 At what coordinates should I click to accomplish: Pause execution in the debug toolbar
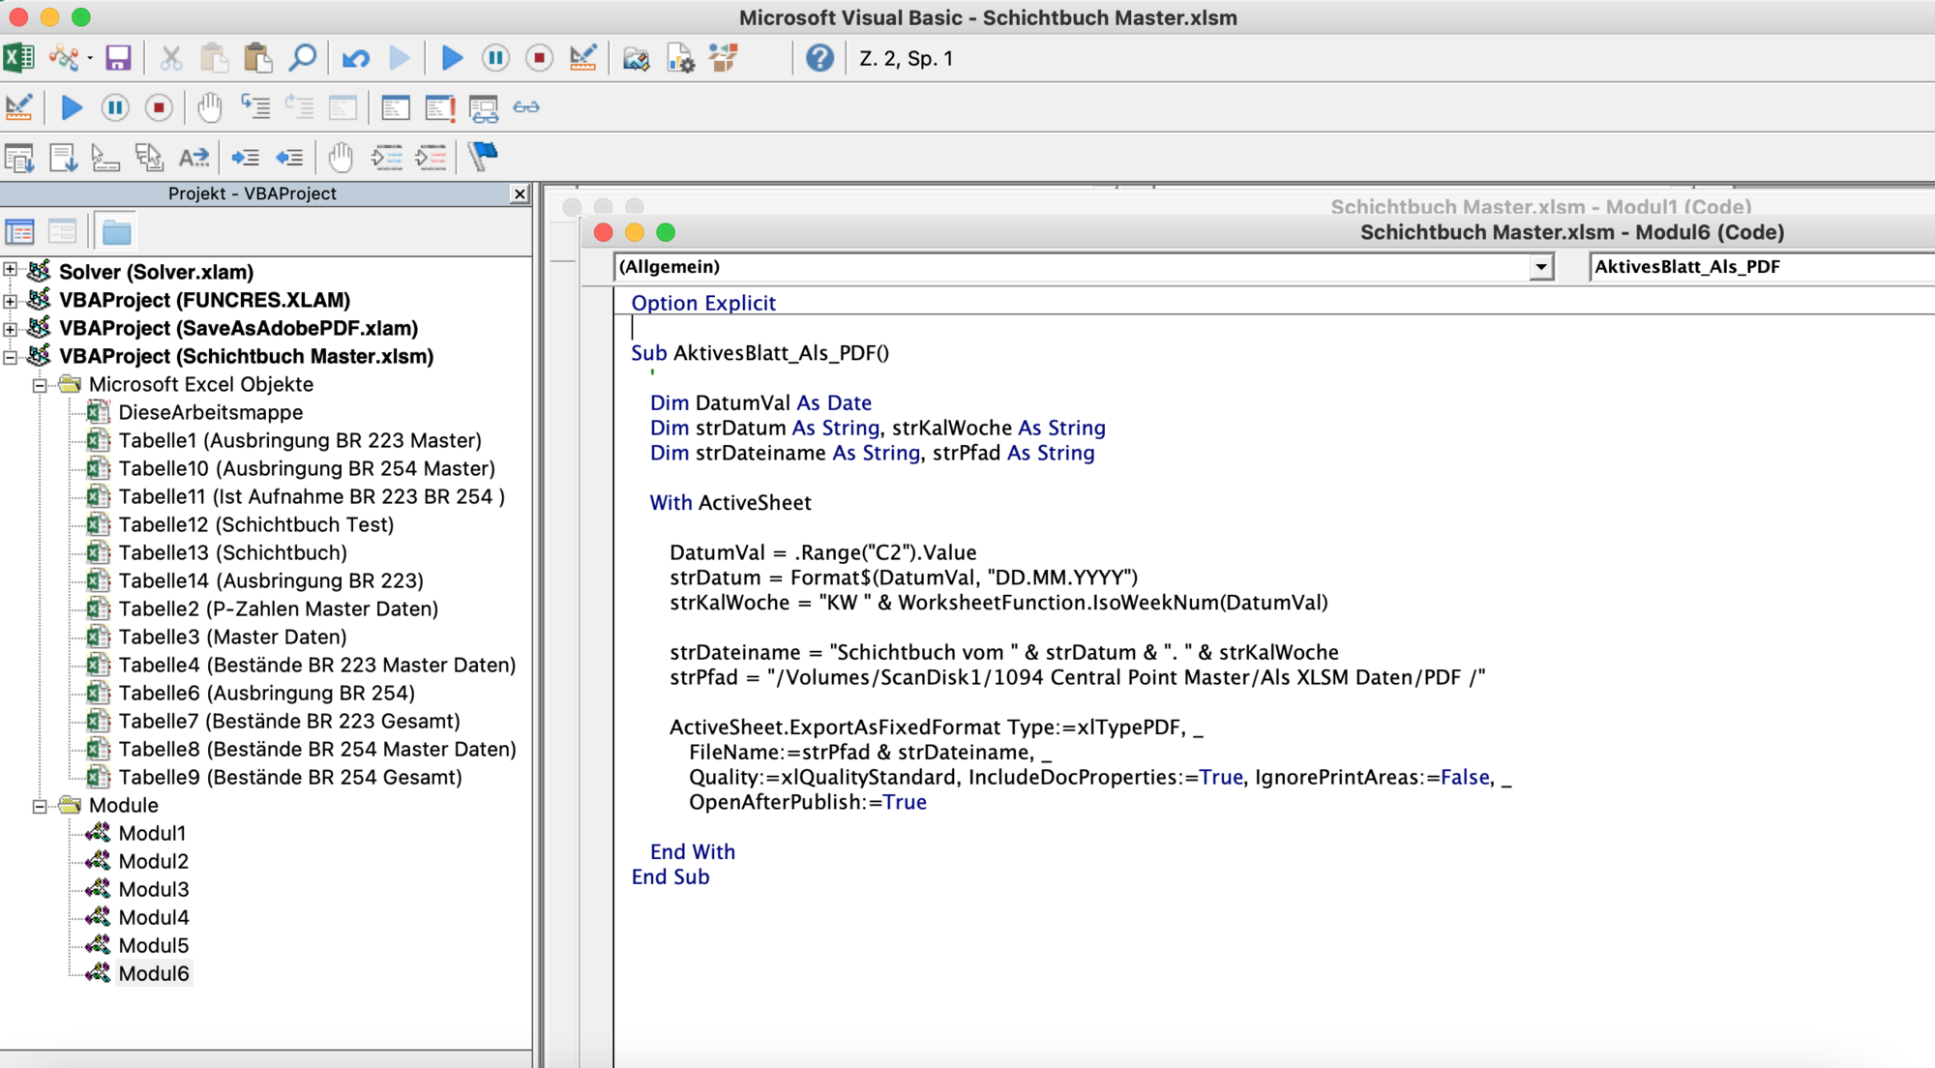[x=115, y=107]
